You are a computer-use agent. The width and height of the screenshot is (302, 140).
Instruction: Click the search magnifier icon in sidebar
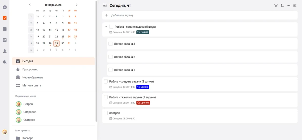tap(5, 62)
